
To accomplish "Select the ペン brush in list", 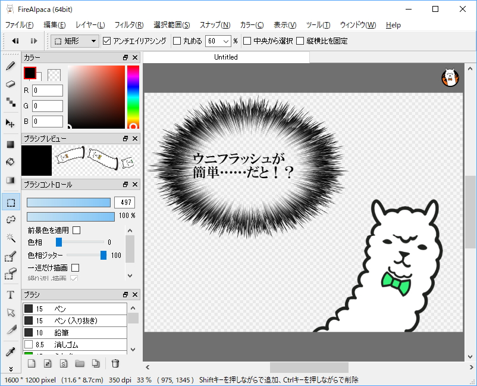I will tap(75, 309).
